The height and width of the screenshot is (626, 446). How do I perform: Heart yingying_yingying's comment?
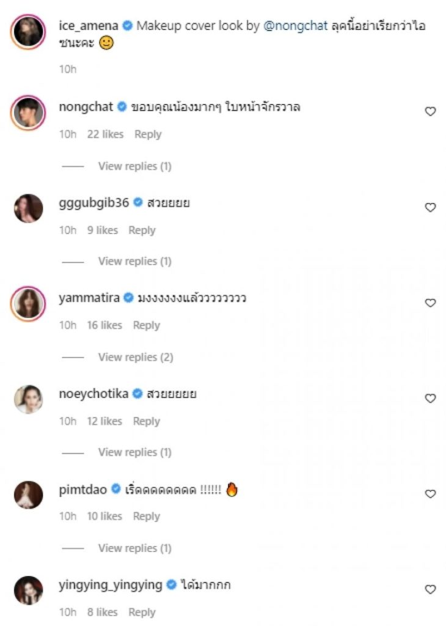pos(430,589)
